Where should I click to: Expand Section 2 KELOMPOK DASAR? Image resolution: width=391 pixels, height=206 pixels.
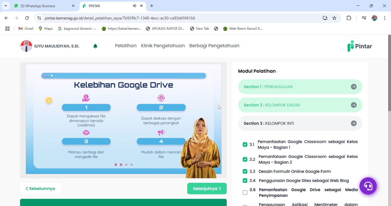pos(300,105)
